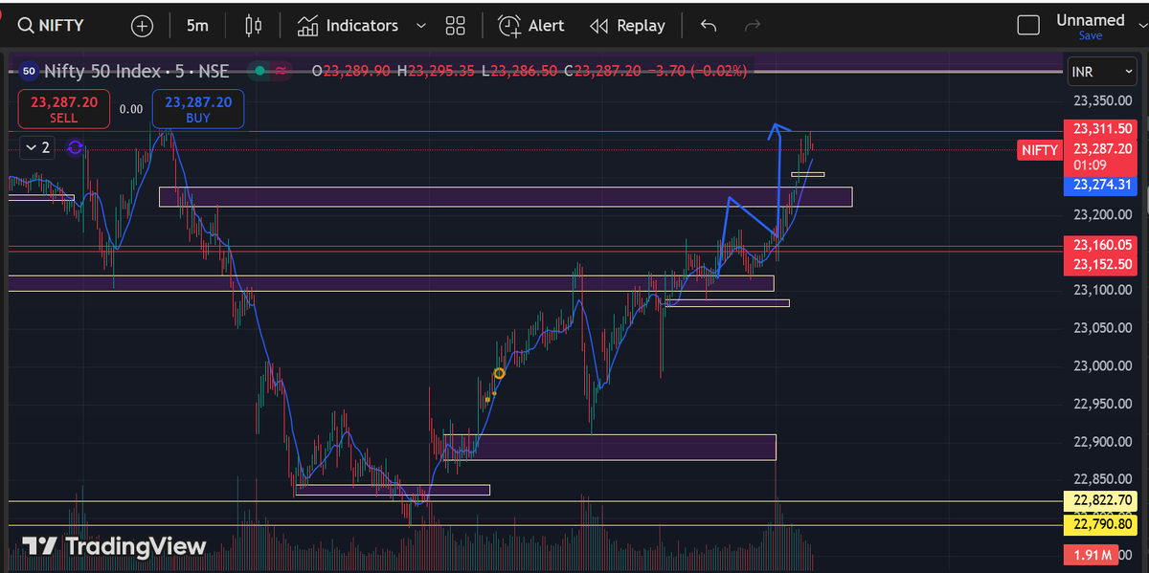1149x573 pixels.
Task: Click the TradingView logo
Action: point(114,546)
